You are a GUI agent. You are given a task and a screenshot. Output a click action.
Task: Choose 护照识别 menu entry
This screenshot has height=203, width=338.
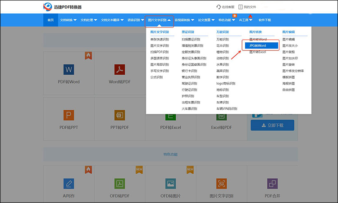pos(188,96)
